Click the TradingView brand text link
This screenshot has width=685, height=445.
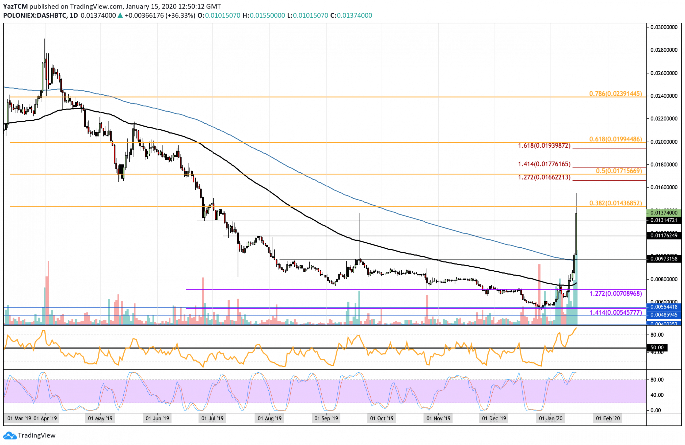tap(37, 436)
